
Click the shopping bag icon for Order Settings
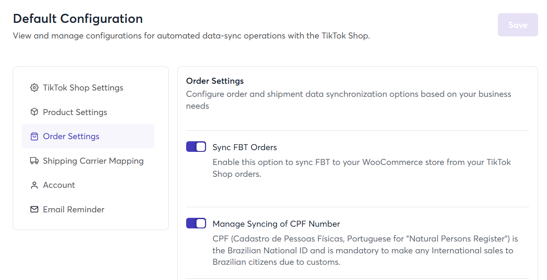(x=34, y=137)
